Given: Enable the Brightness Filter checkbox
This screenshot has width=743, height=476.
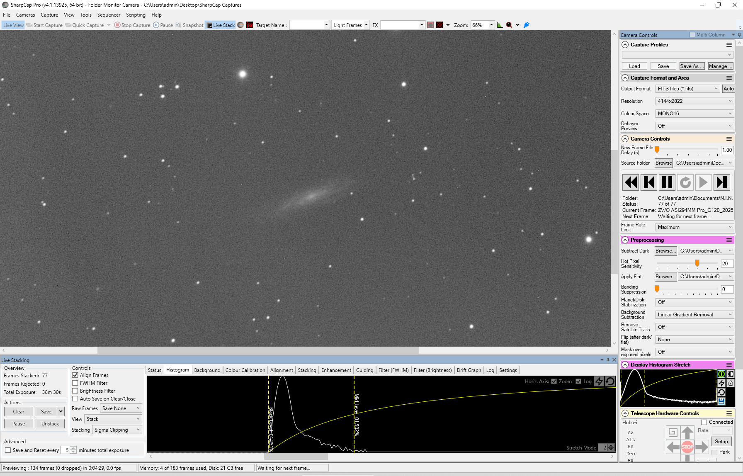Looking at the screenshot, I should pyautogui.click(x=75, y=391).
